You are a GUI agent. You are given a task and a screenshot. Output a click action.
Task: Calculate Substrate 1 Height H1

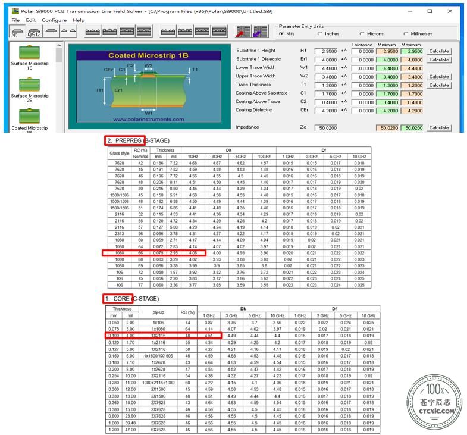coord(438,51)
